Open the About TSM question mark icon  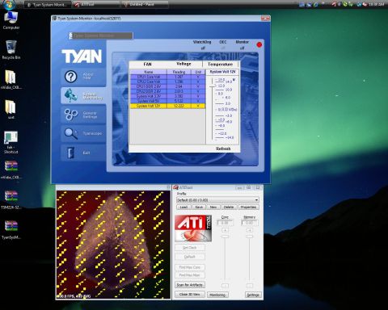pyautogui.click(x=70, y=77)
